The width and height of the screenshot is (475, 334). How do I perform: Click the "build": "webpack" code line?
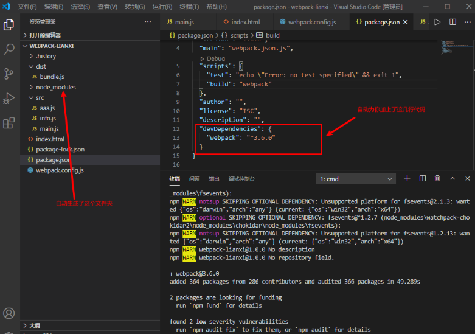pyautogui.click(x=239, y=84)
